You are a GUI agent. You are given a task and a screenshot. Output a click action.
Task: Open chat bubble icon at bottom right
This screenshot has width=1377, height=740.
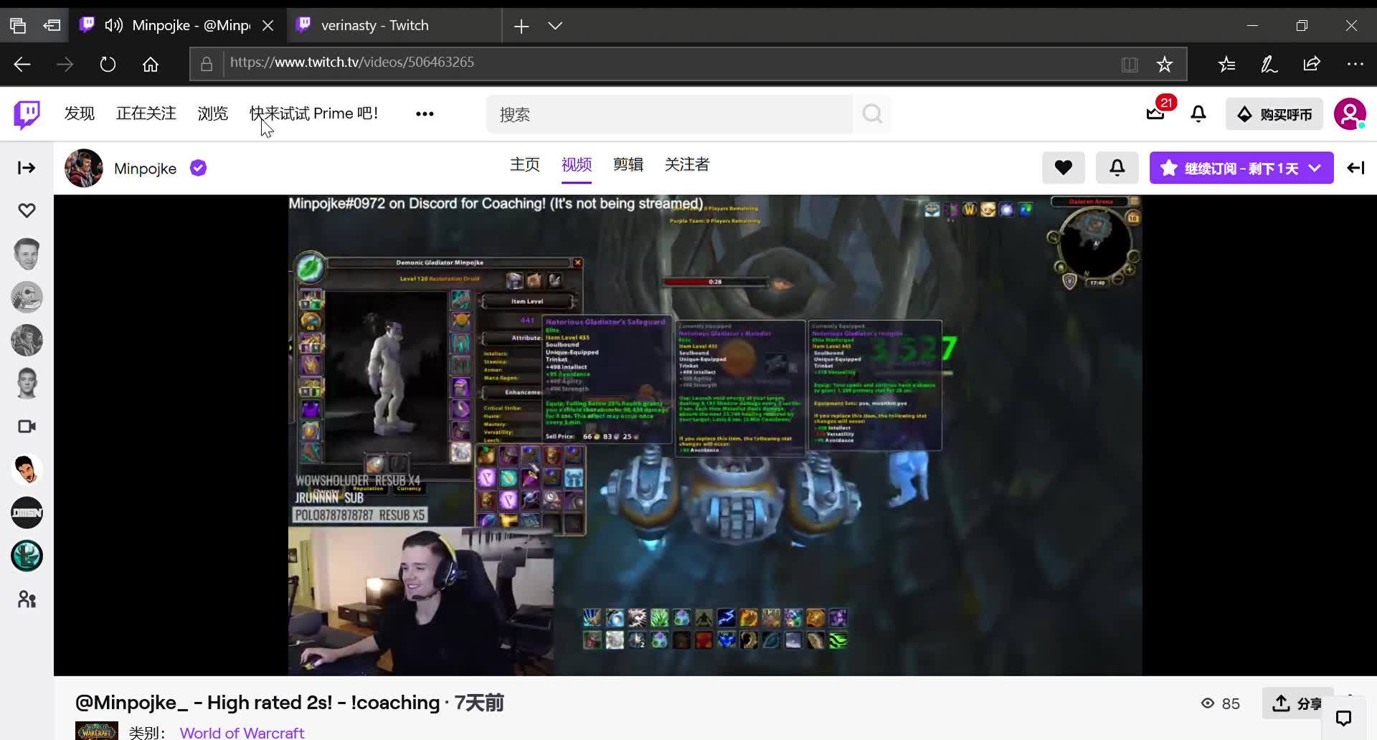1344,718
